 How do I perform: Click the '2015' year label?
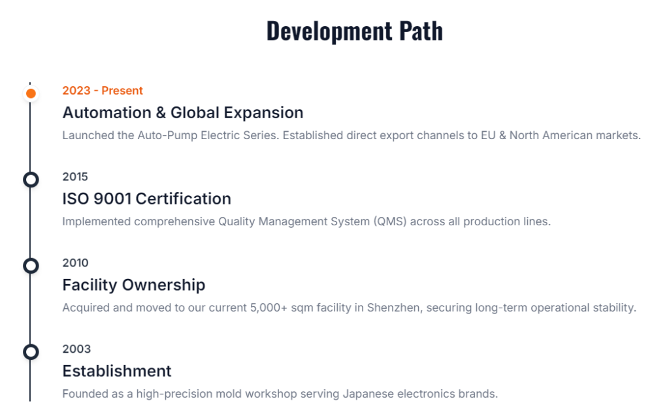click(75, 177)
